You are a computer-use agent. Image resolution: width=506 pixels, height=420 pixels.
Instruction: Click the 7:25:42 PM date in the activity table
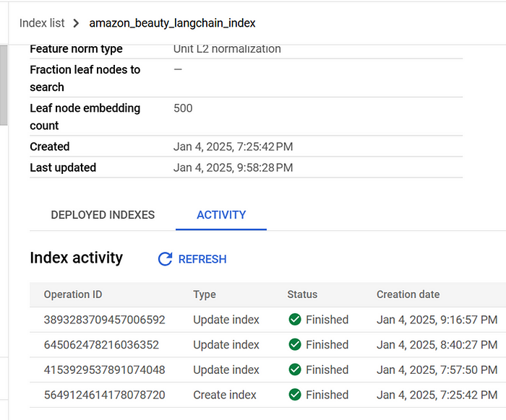(x=437, y=395)
